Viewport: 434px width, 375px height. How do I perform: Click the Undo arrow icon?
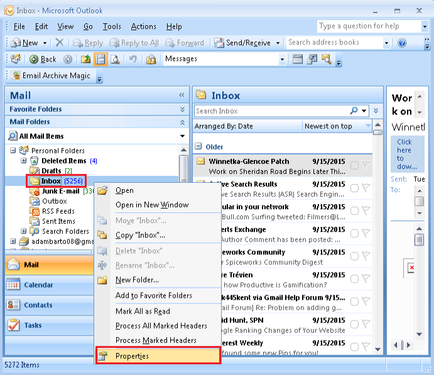(x=133, y=59)
